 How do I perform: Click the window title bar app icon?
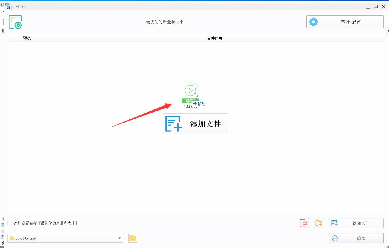click(x=8, y=6)
